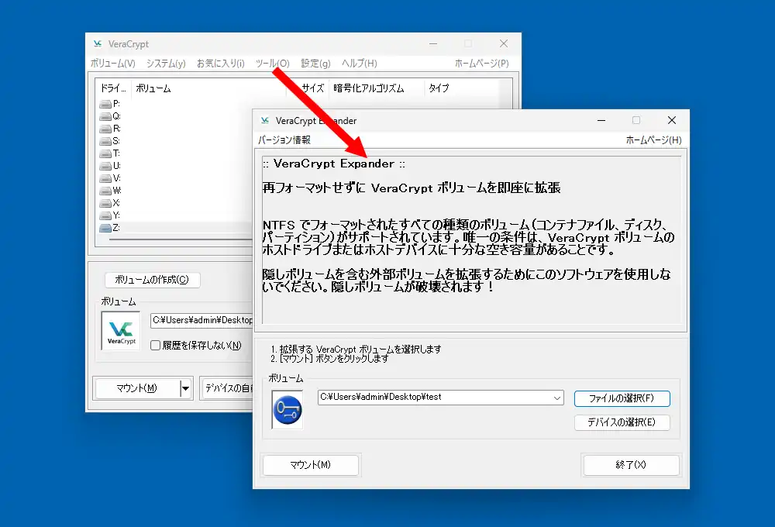
Task: Expand the volume path combo box in Expander
Action: 557,398
